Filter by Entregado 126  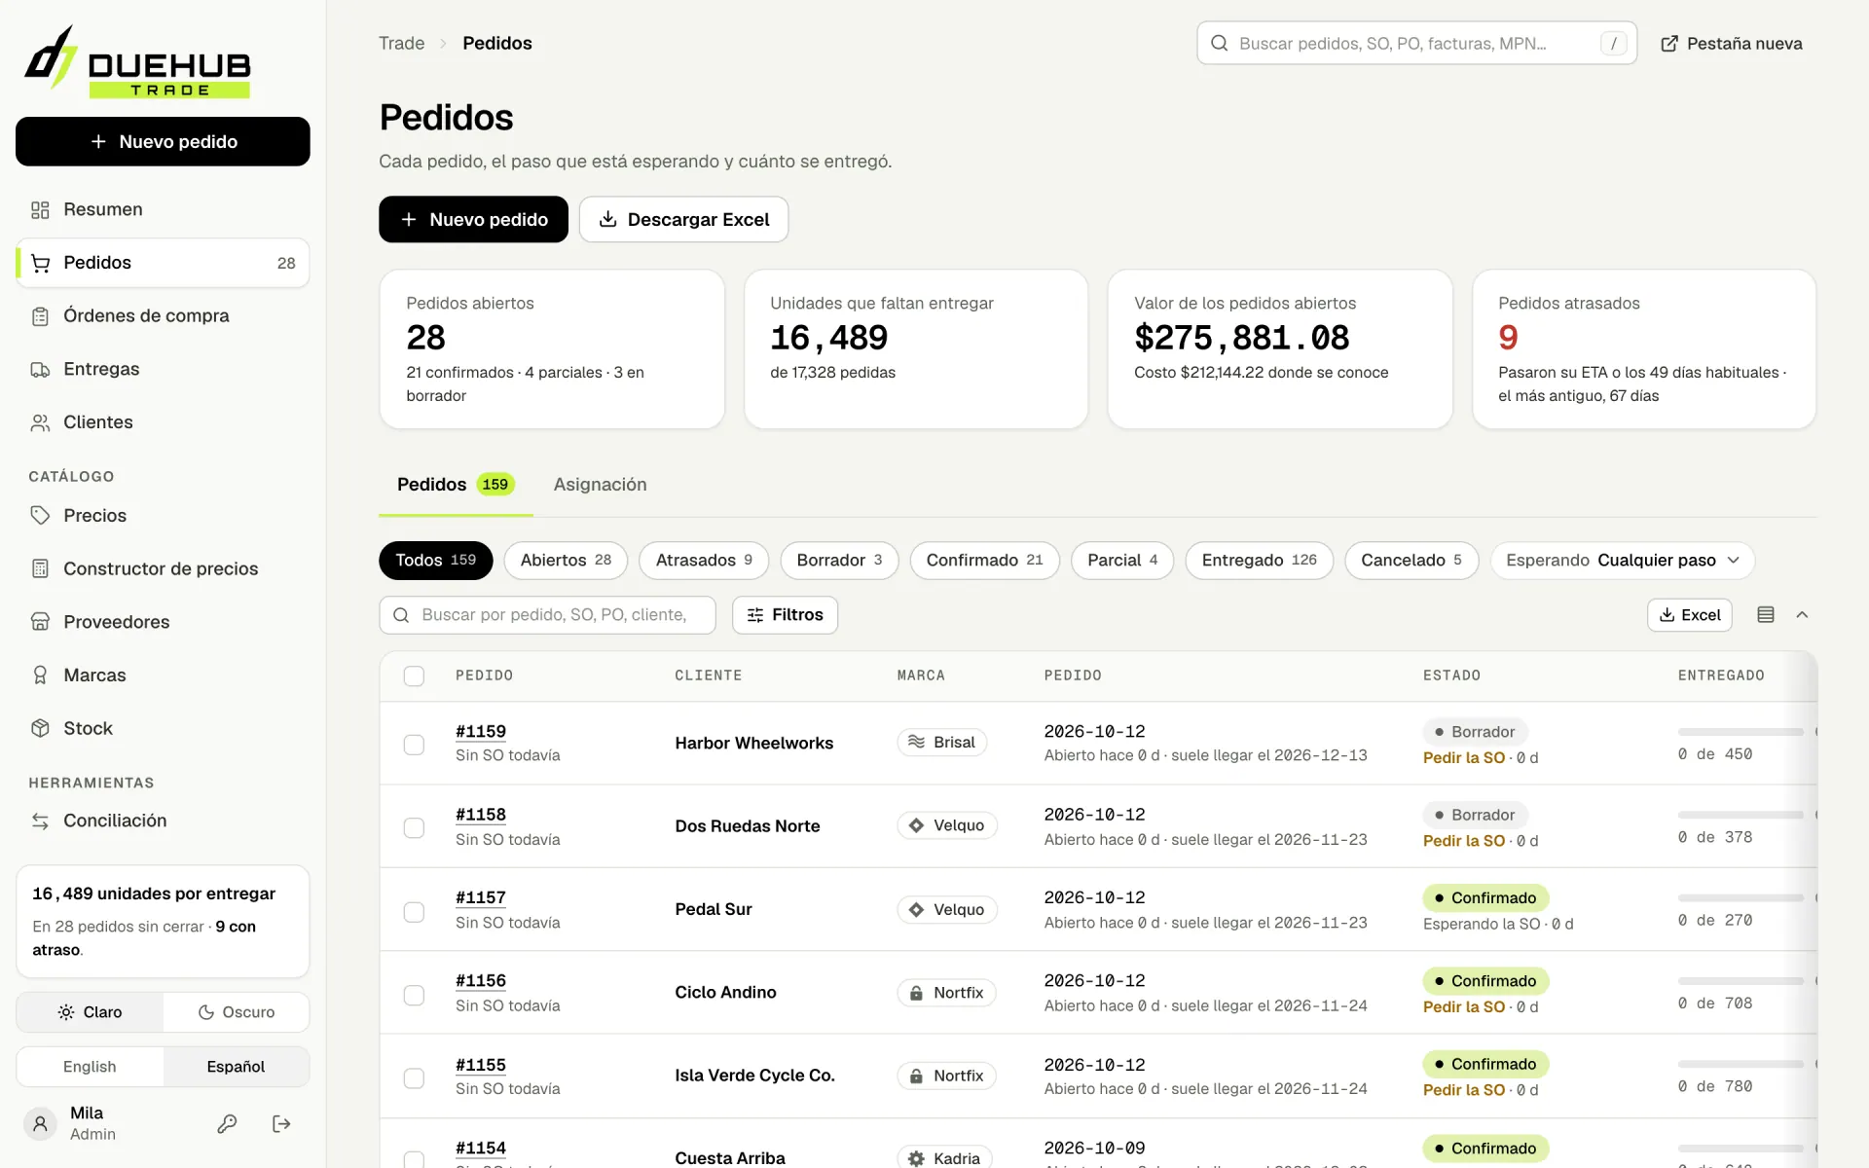pos(1259,561)
